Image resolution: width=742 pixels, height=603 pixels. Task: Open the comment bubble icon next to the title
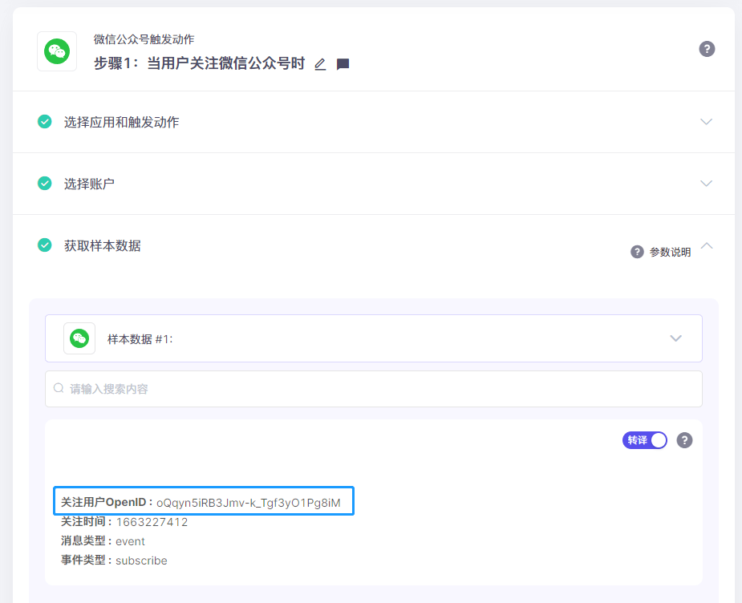click(342, 63)
